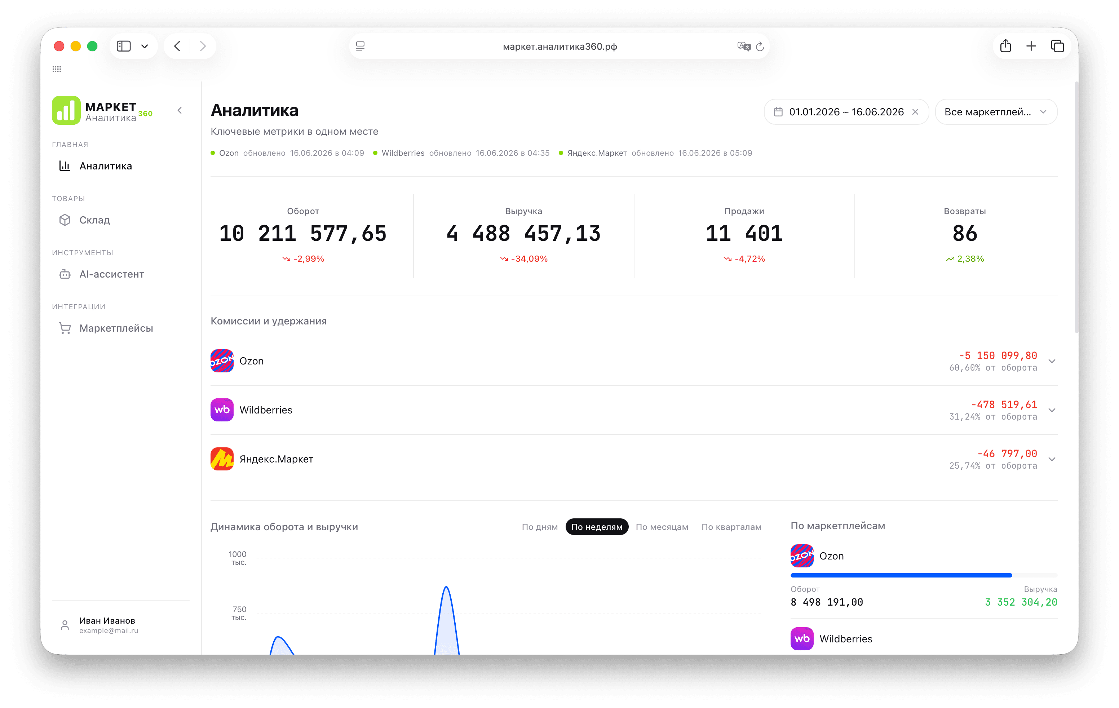The width and height of the screenshot is (1119, 708).
Task: Click the apps grid dots icon
Action: pyautogui.click(x=57, y=69)
